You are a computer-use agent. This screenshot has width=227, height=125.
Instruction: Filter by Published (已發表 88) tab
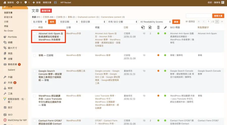pyautogui.click(x=48, y=17)
